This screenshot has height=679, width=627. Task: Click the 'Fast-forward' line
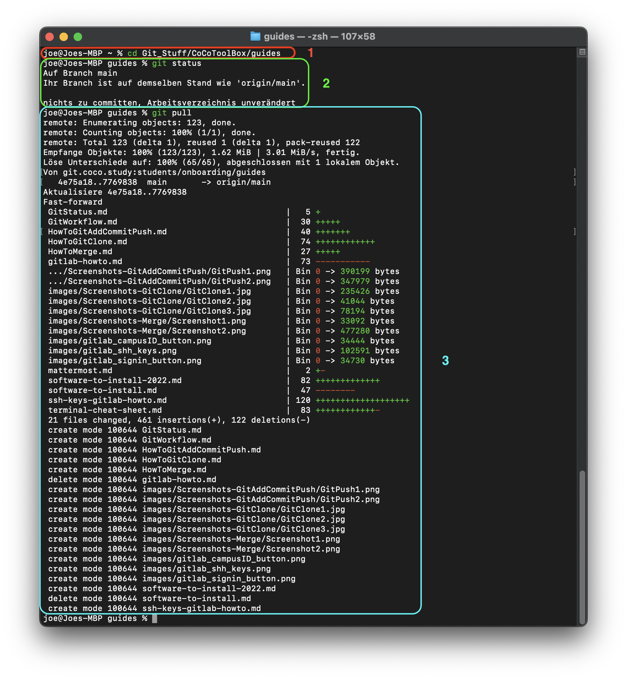click(73, 202)
